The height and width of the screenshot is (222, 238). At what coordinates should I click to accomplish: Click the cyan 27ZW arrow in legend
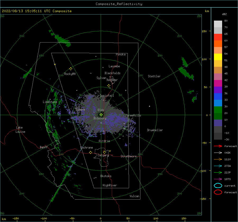point(218,166)
